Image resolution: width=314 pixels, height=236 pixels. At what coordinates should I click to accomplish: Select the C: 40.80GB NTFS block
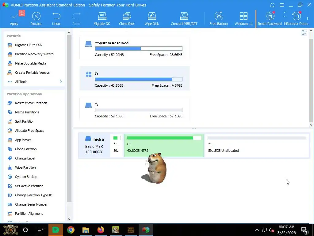point(164,146)
